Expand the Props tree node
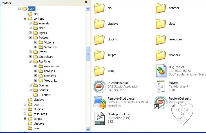The height and width of the screenshot is (133, 206). click(x=30, y=52)
